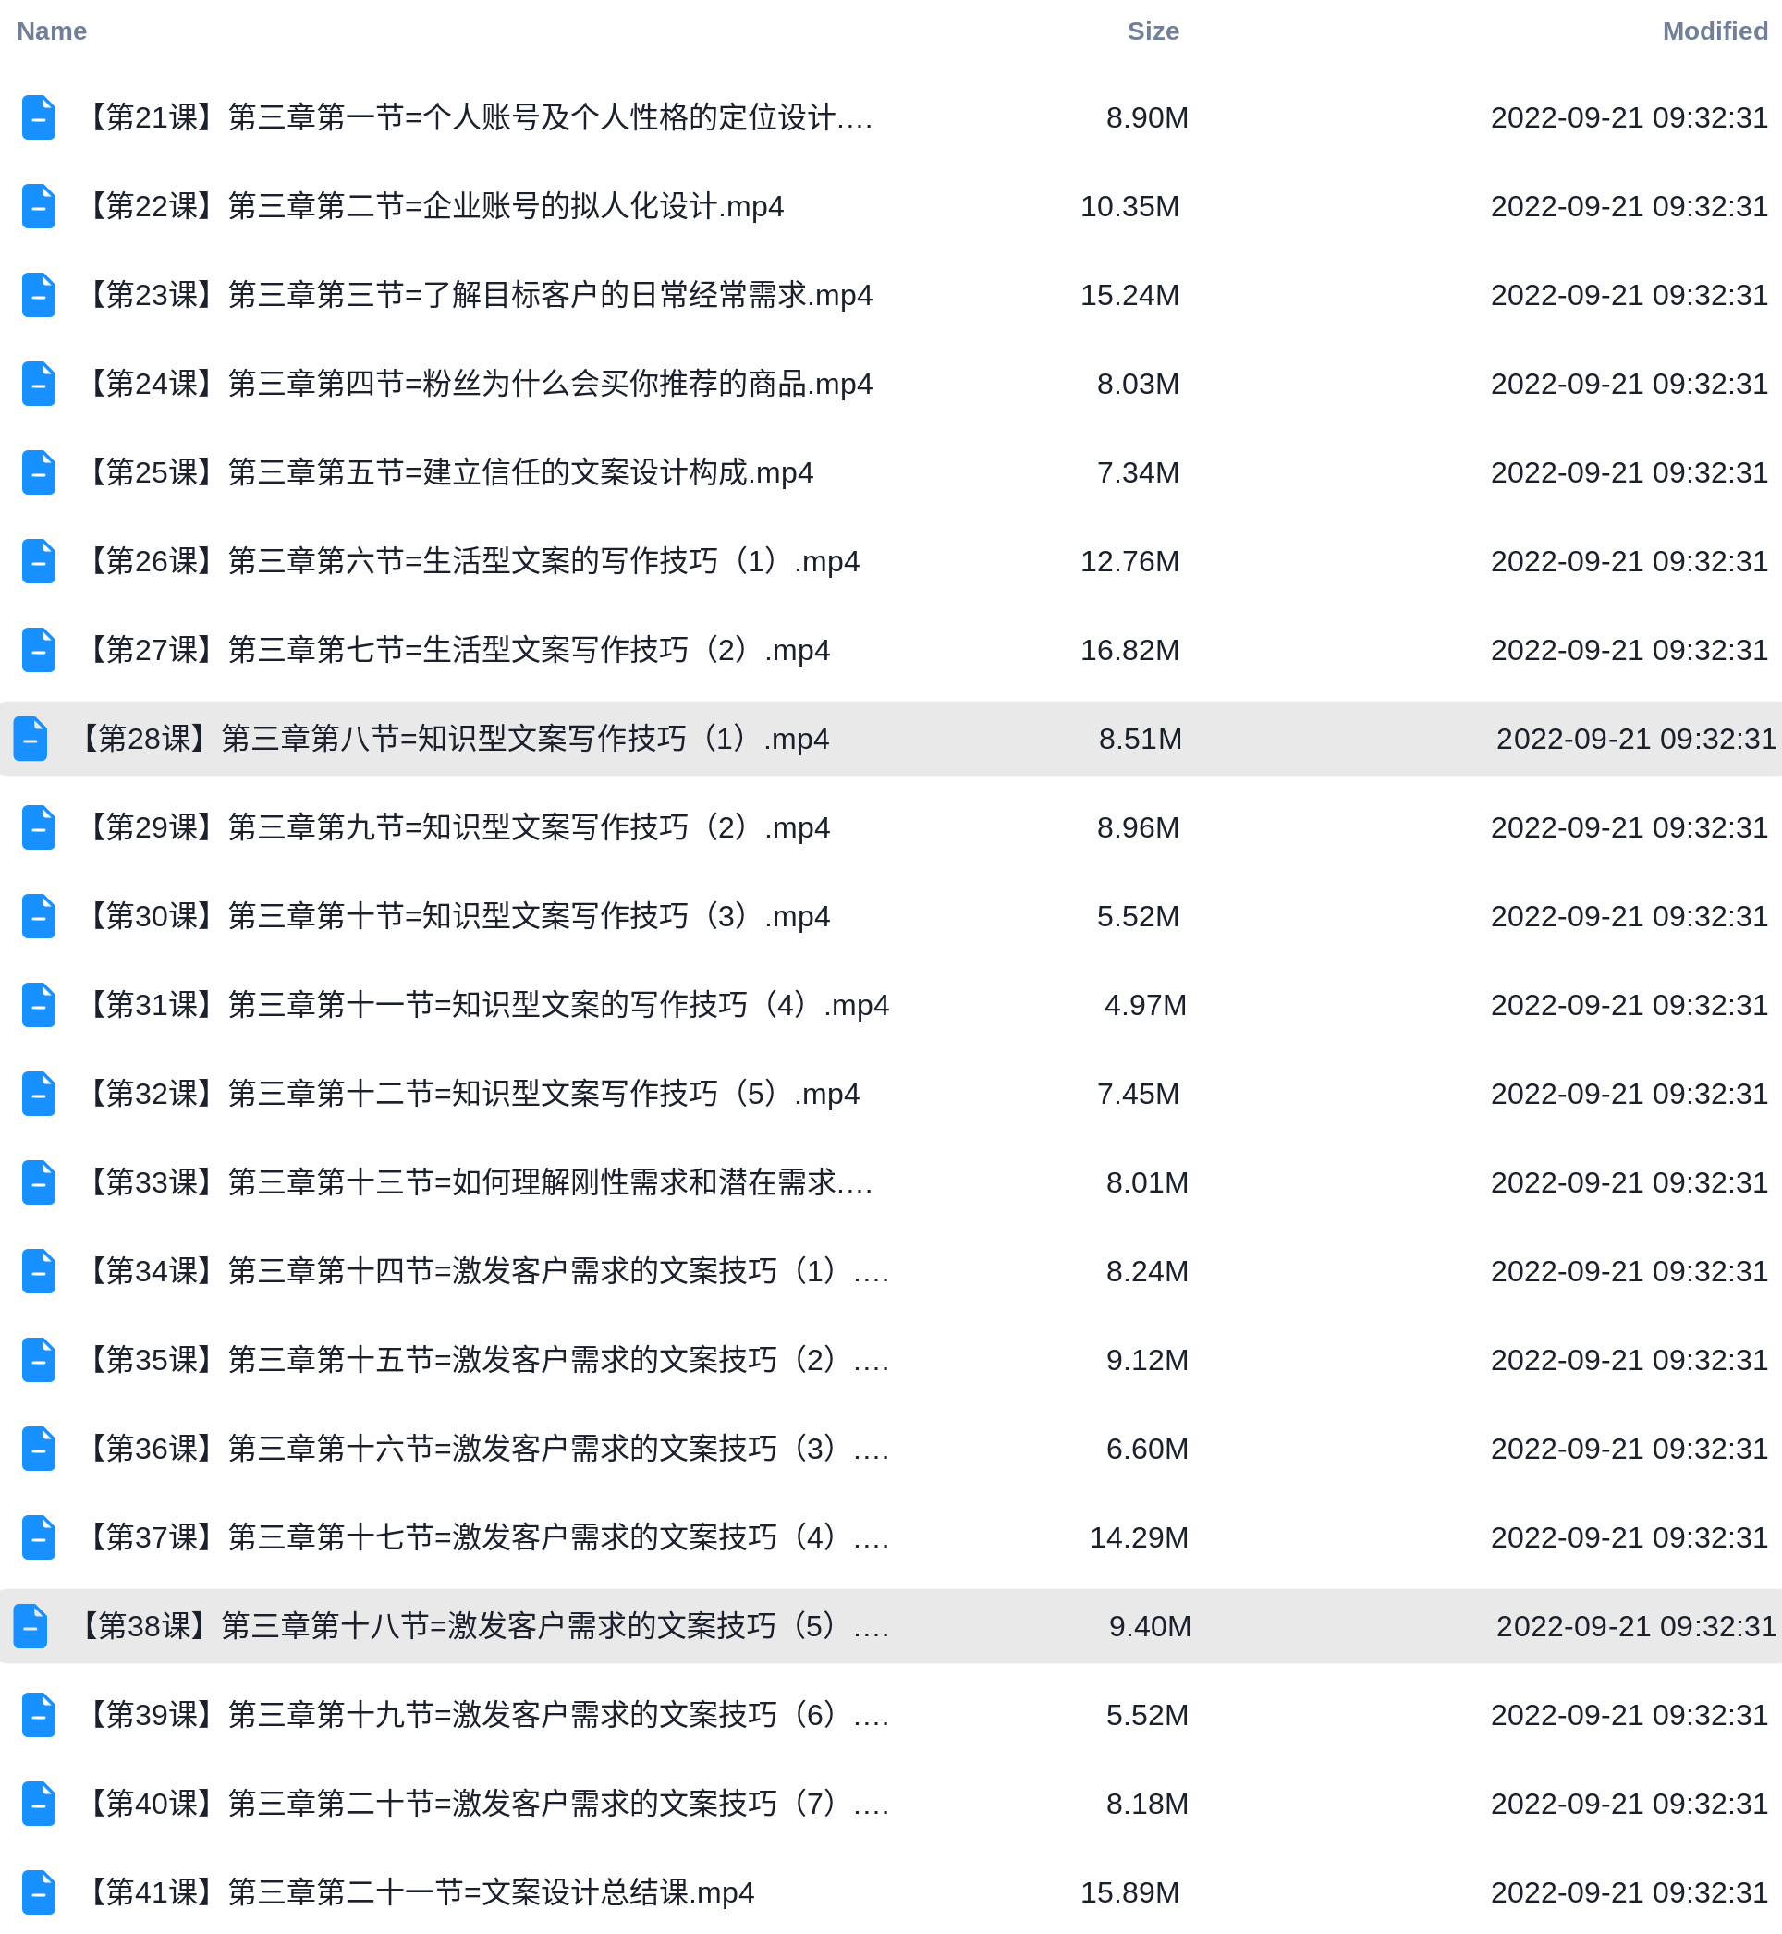Click the file icon for 第36课
1782x1934 pixels.
pyautogui.click(x=39, y=1449)
